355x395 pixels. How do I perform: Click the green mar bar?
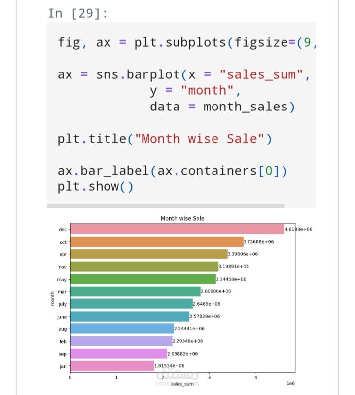click(136, 291)
